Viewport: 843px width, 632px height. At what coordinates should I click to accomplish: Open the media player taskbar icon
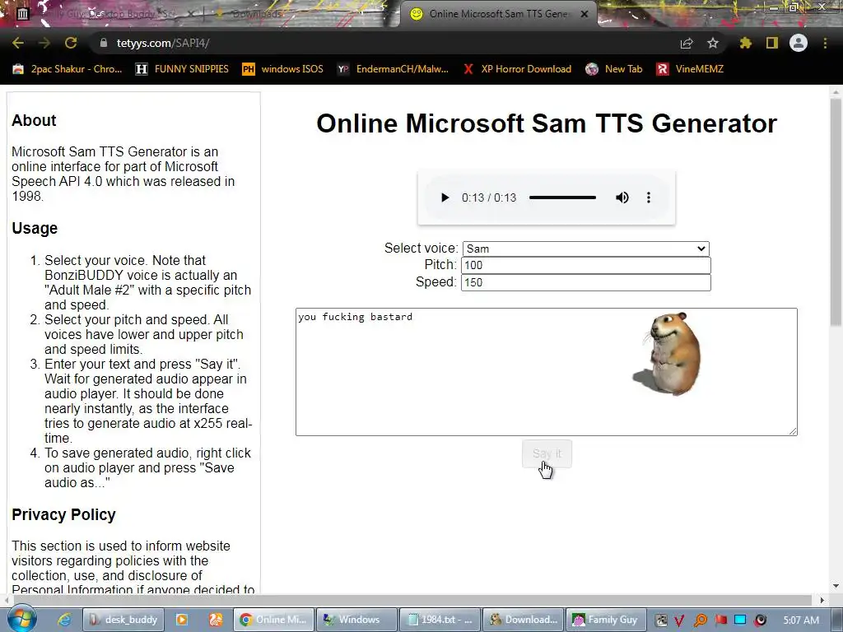coord(182,620)
